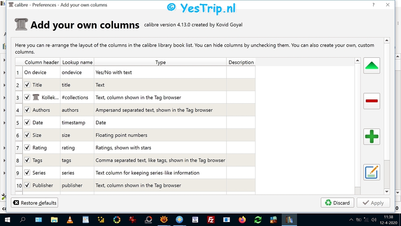Disable the Publisher column checkbox
Viewport: 401px width, 226px height.
point(27,185)
